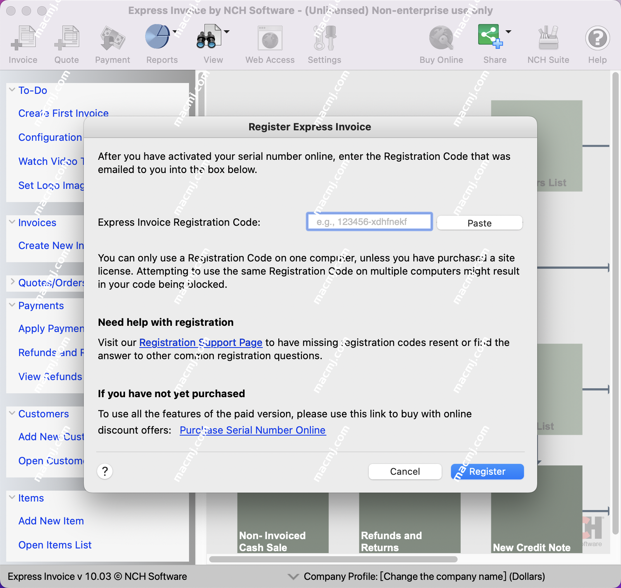Open the Share dropdown arrow
The image size is (621, 588).
[x=508, y=32]
